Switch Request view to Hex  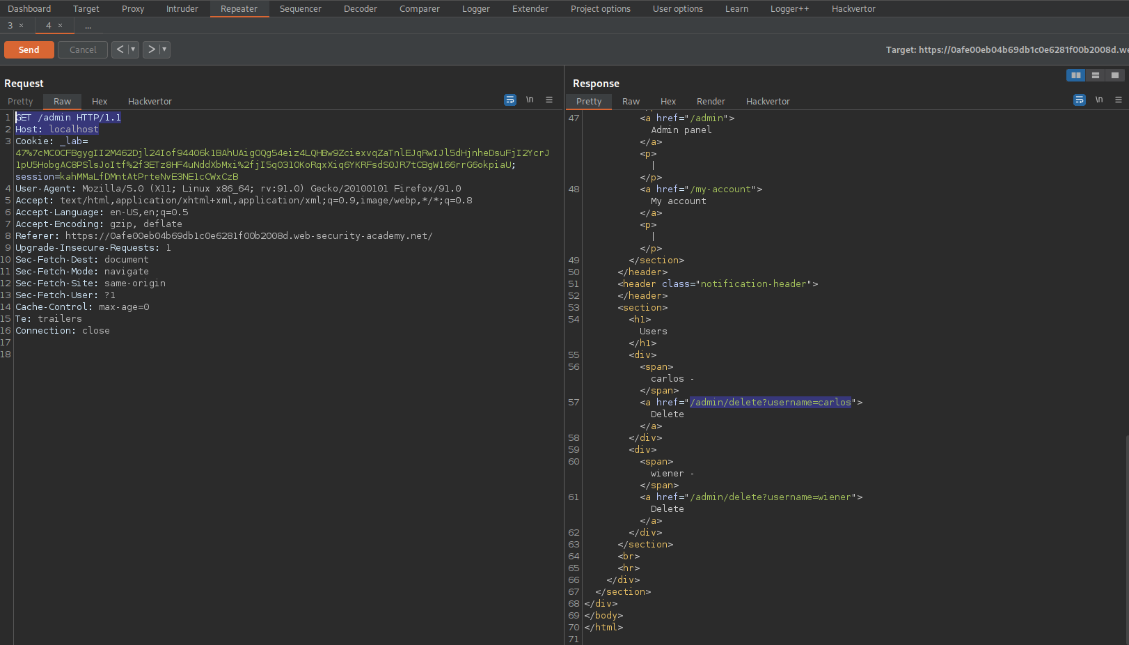pos(100,102)
